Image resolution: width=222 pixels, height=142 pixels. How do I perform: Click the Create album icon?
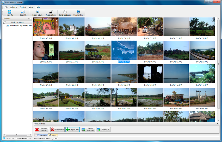click(x=37, y=12)
